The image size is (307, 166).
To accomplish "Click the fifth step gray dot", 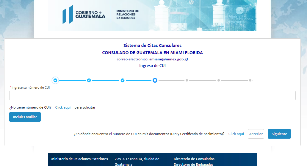I will click(187, 80).
